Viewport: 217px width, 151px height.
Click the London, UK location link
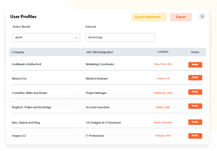[x=163, y=78]
